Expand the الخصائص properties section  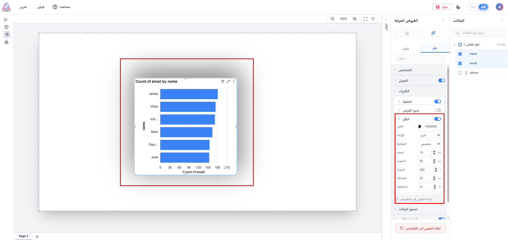pyautogui.click(x=405, y=70)
